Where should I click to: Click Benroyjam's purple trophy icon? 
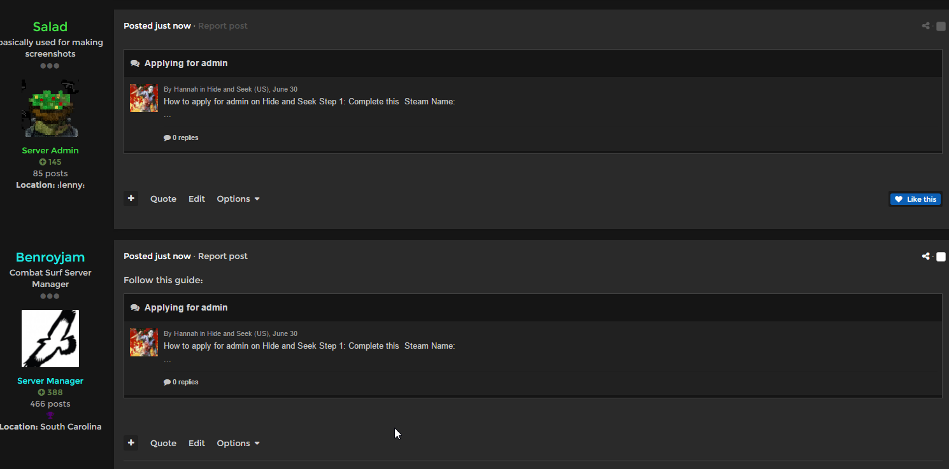50,415
